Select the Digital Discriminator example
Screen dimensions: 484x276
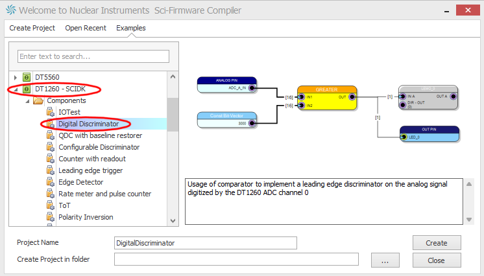(89, 124)
